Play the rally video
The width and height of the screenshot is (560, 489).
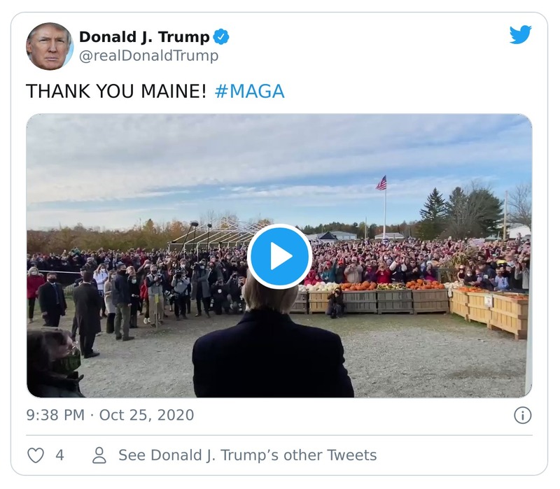click(x=280, y=255)
